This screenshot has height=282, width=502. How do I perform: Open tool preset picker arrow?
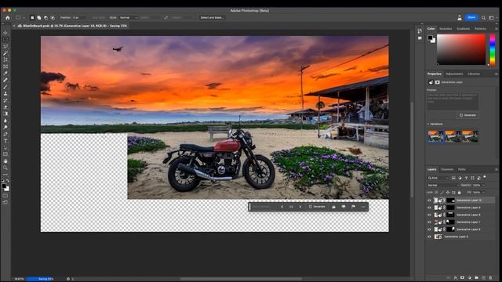click(x=24, y=17)
